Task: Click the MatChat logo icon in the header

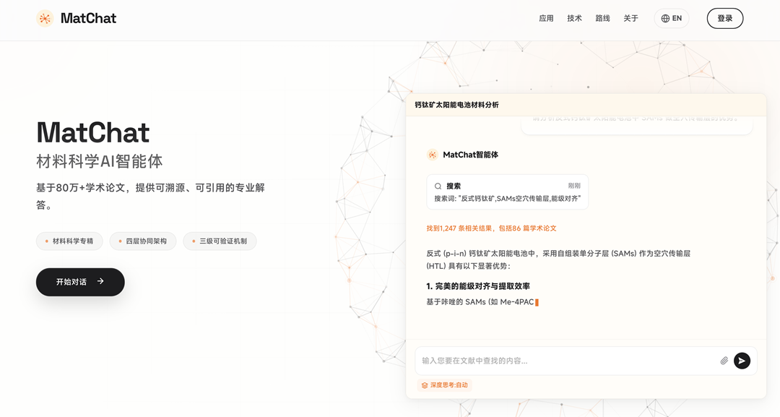Action: pyautogui.click(x=45, y=19)
